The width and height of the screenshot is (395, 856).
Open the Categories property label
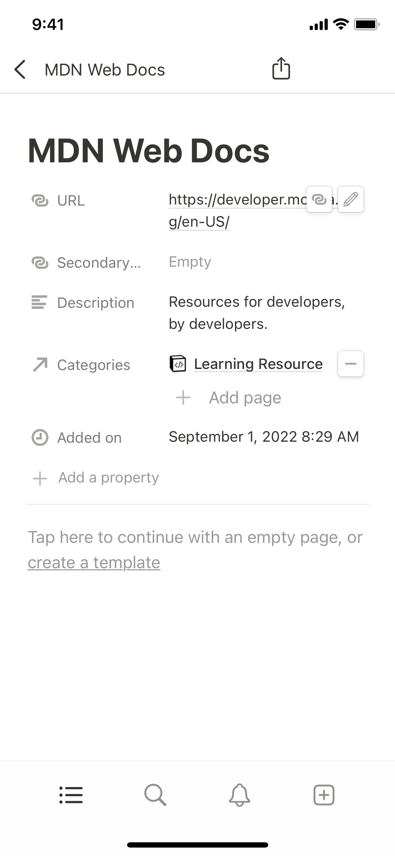point(93,365)
